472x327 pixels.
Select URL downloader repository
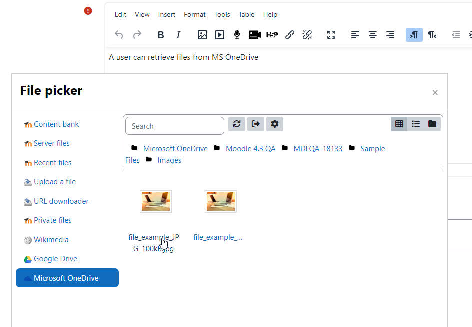pos(56,201)
